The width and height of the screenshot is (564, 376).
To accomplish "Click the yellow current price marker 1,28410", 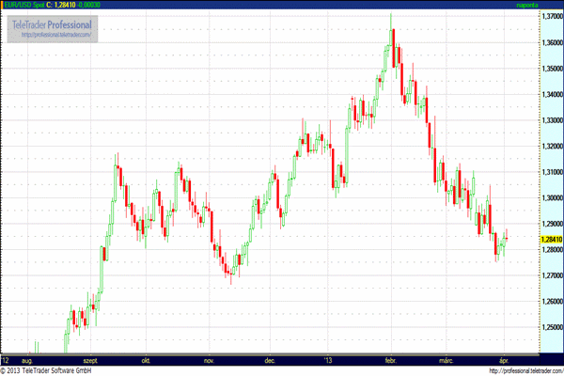I will coord(549,240).
